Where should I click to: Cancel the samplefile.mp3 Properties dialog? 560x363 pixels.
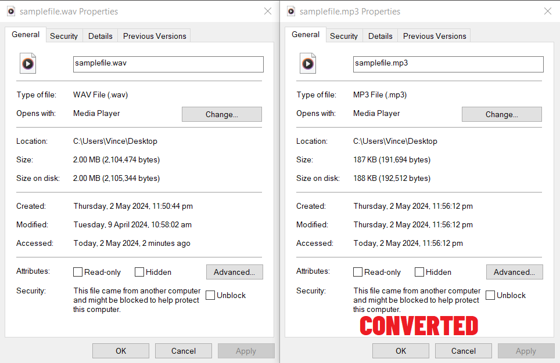pyautogui.click(x=463, y=350)
